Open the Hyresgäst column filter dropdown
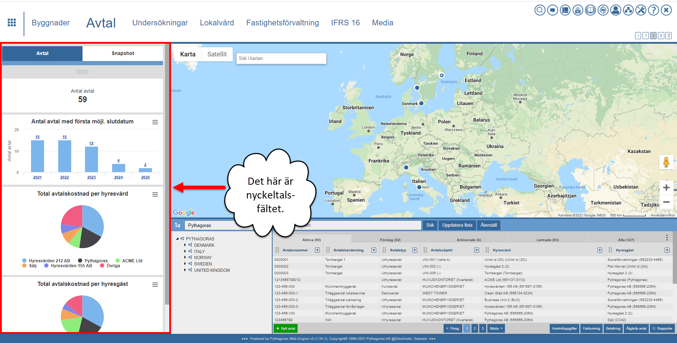The width and height of the screenshot is (677, 343). click(x=667, y=250)
